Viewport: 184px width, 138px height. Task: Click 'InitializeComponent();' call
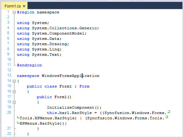click(x=74, y=107)
